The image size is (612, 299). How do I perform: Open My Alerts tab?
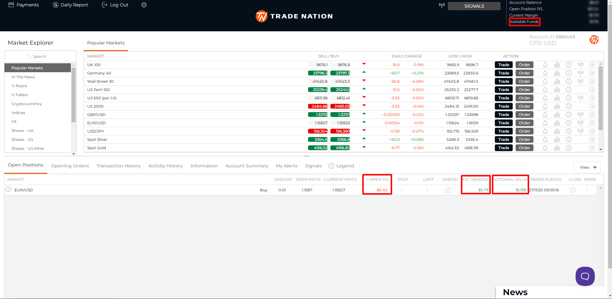tap(287, 166)
